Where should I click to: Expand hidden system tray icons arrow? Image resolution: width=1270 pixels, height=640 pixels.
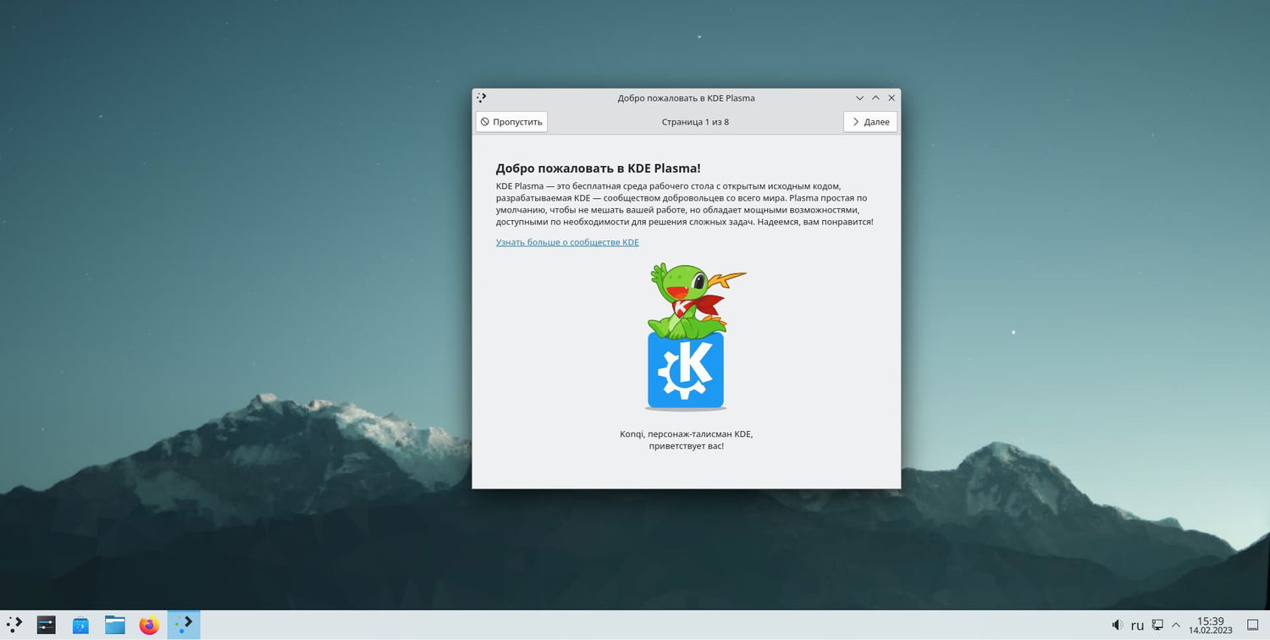[1176, 625]
